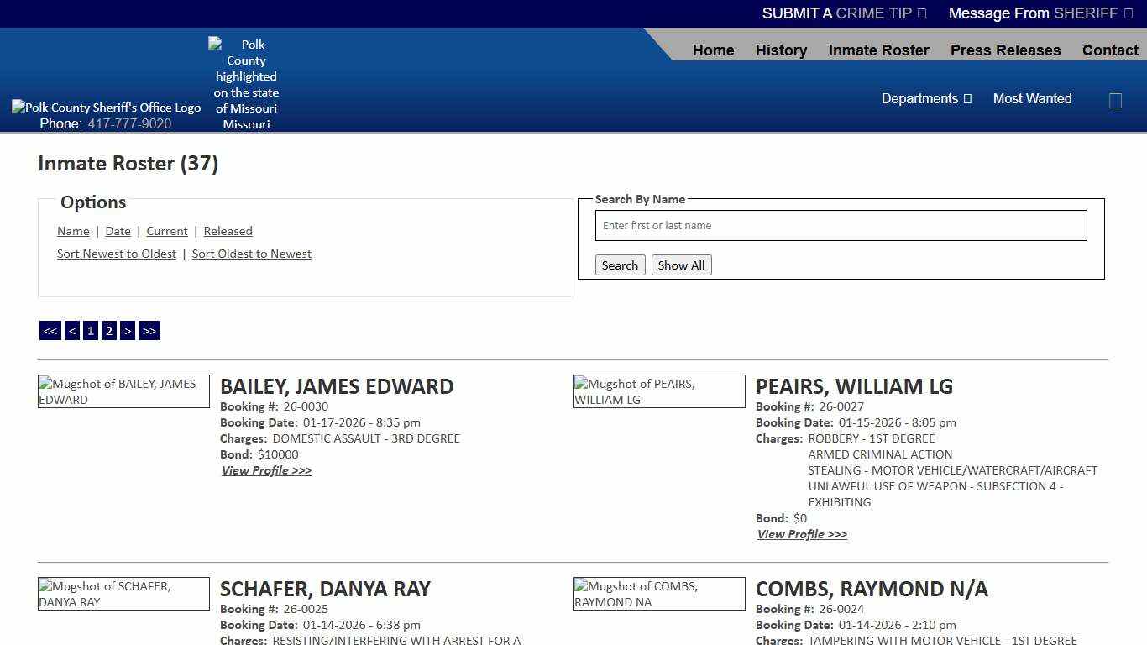Jump to last page with >> icon

click(149, 330)
